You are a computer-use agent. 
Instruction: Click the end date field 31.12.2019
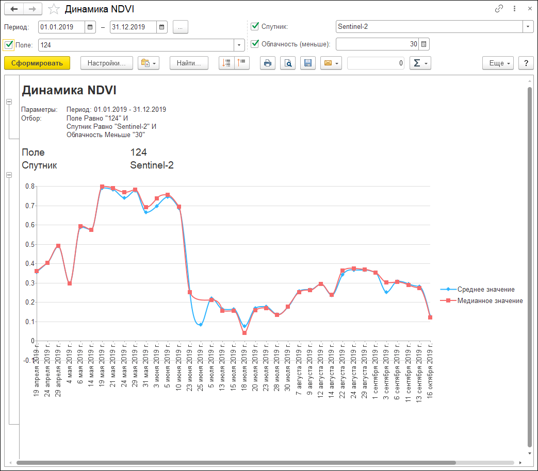(x=134, y=27)
